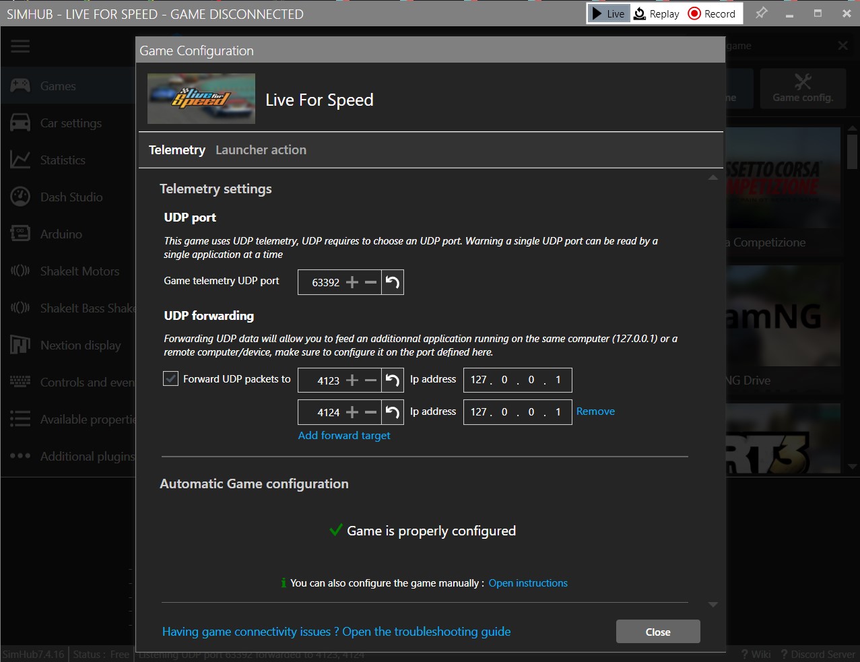Viewport: 860px width, 662px height.
Task: Click the games list scrollbar down arrow
Action: (x=853, y=466)
